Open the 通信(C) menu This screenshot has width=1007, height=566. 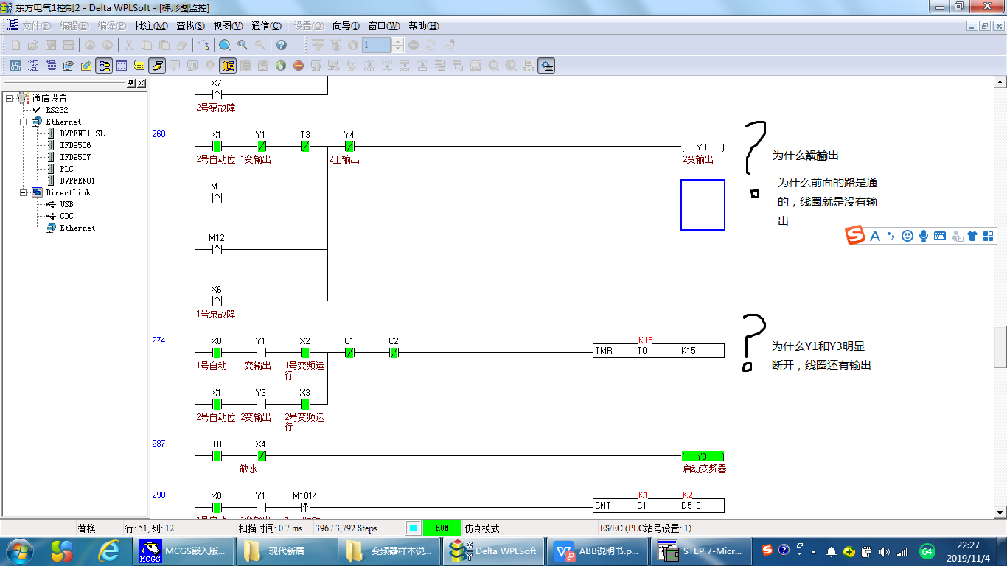click(x=265, y=26)
